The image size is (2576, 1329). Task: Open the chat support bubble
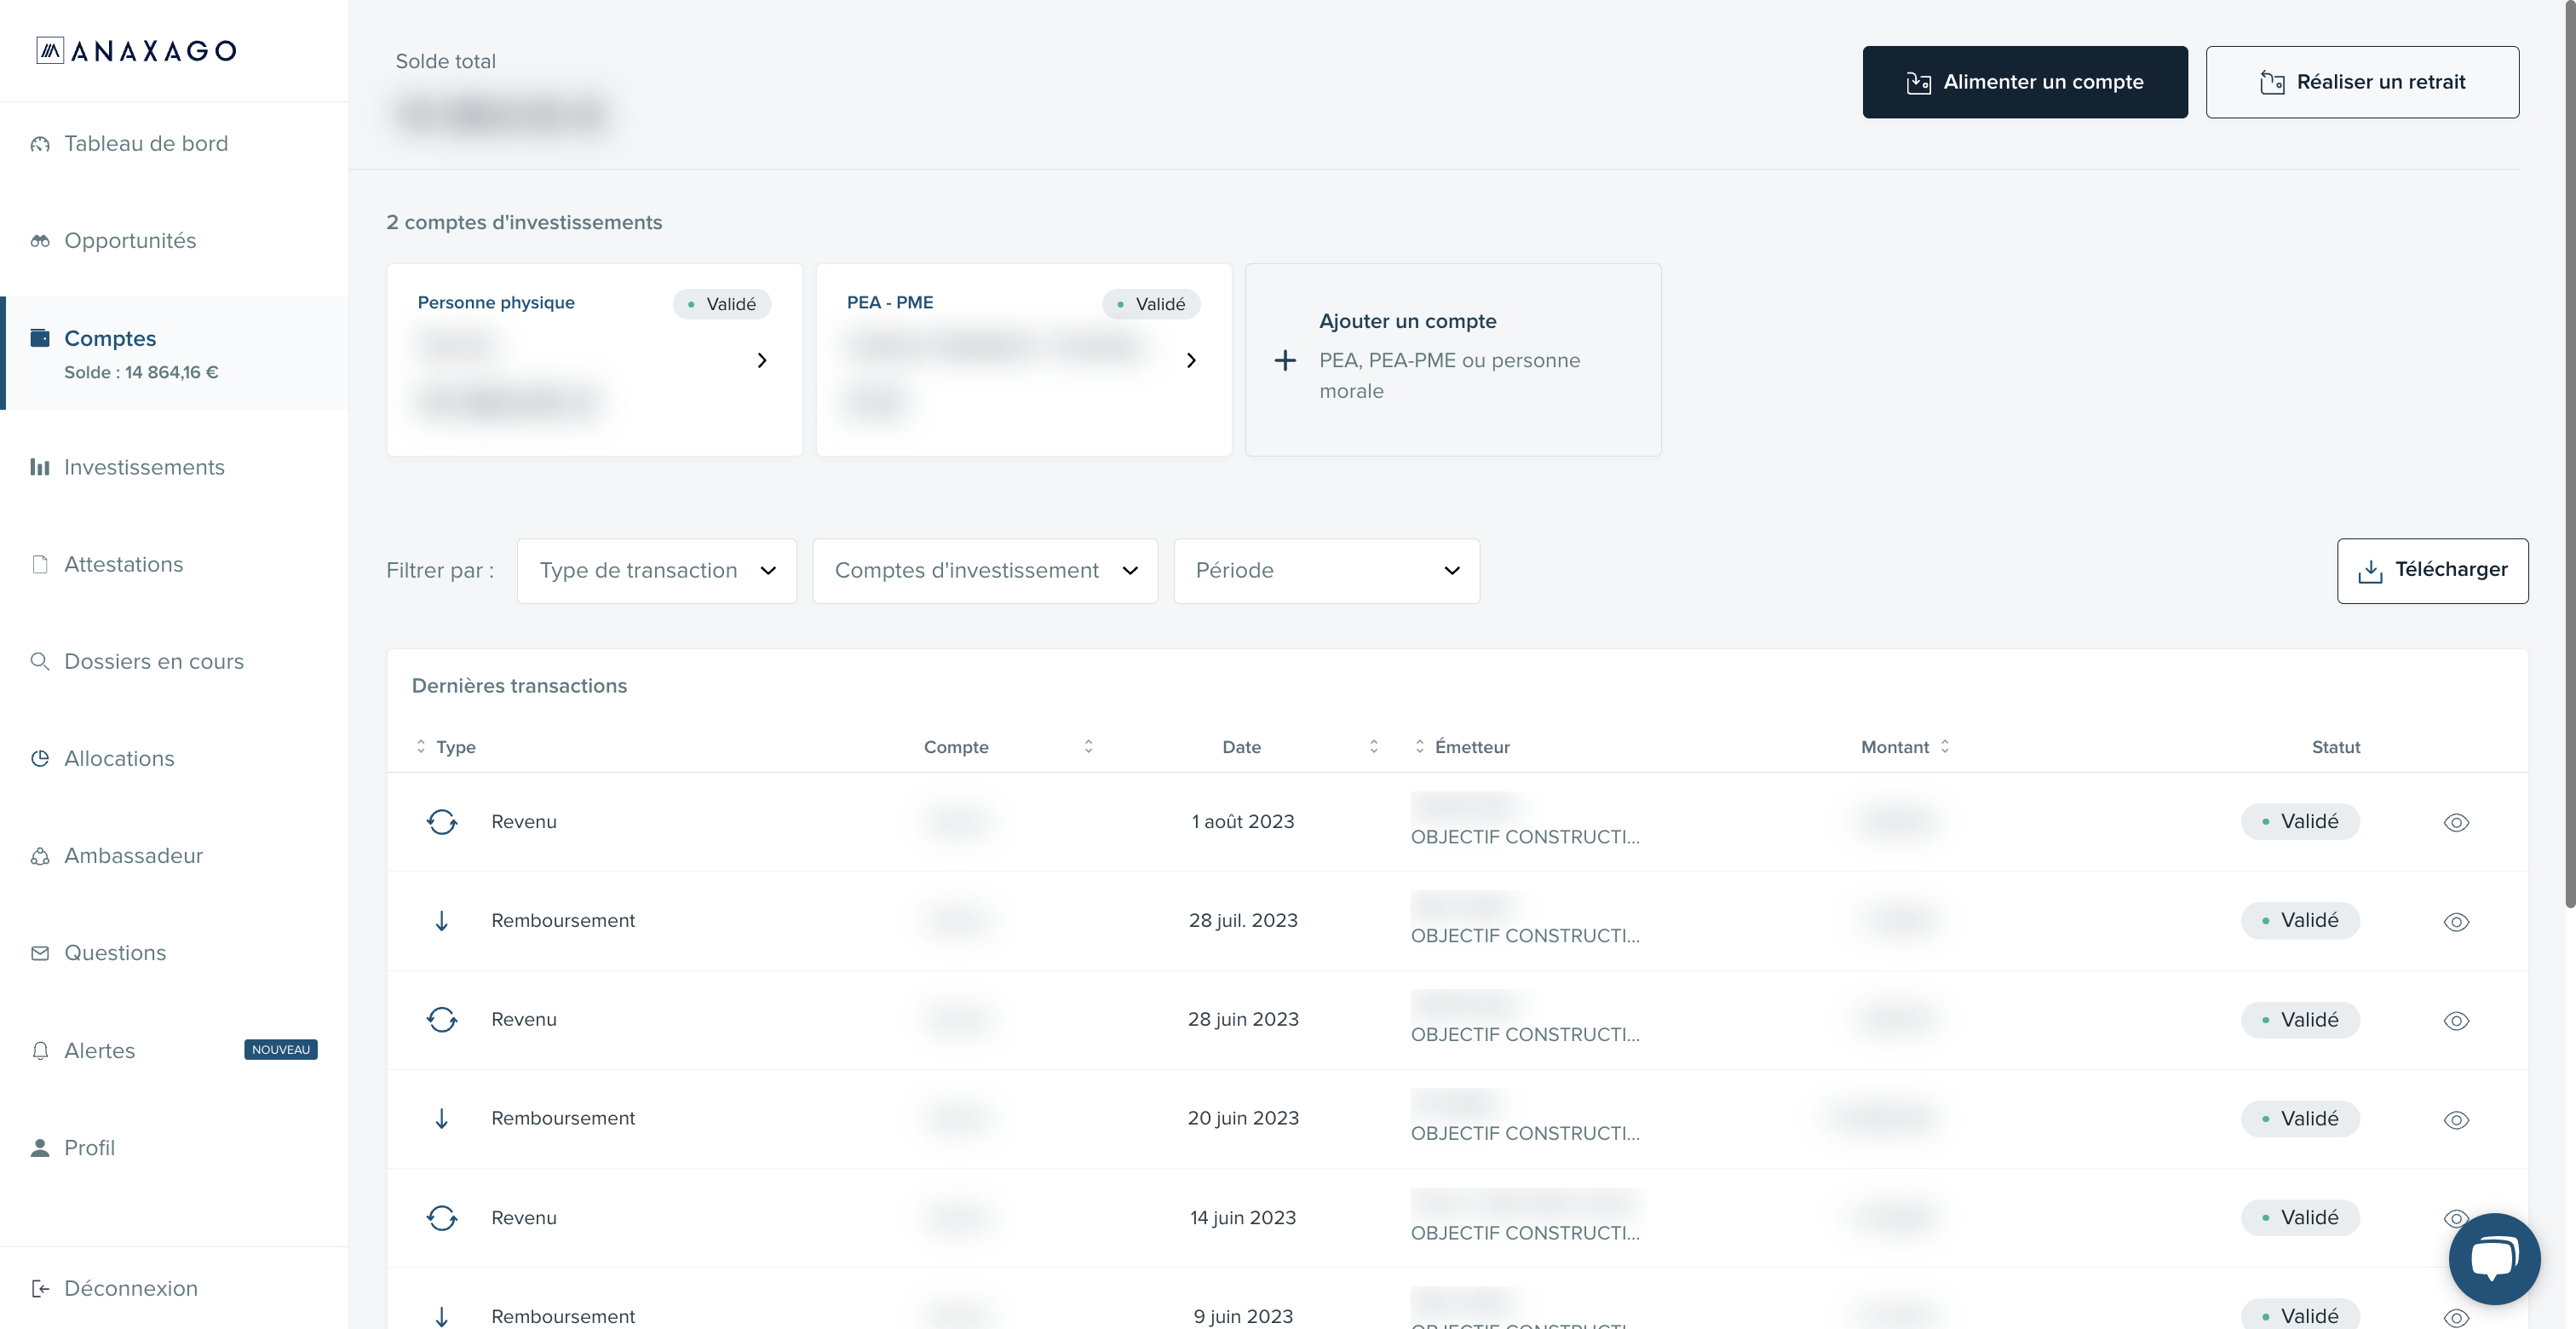click(x=2494, y=1259)
